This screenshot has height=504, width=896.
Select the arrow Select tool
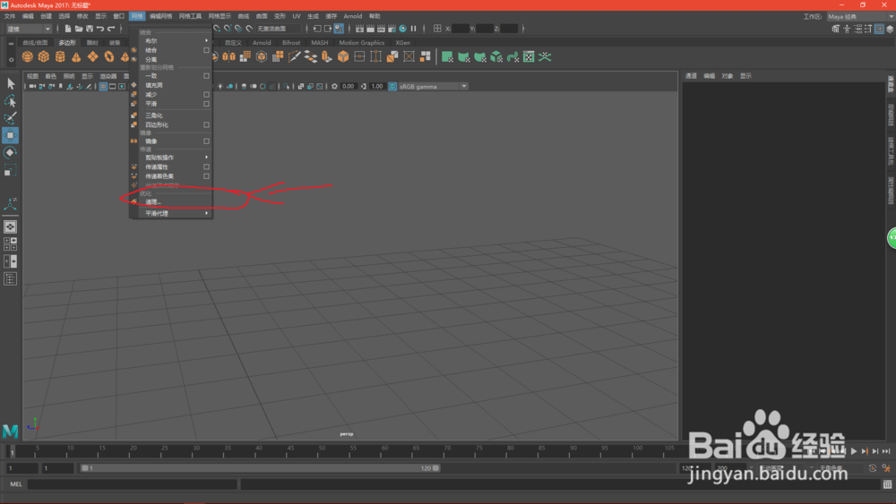(x=10, y=84)
